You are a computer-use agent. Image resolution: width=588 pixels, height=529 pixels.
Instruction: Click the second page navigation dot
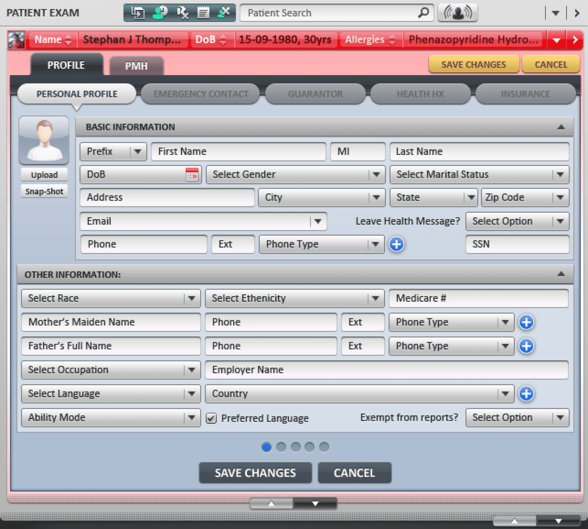click(281, 447)
